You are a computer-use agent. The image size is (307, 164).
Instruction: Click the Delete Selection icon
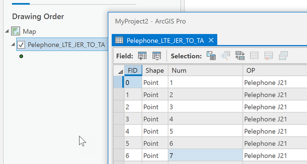pos(269,56)
